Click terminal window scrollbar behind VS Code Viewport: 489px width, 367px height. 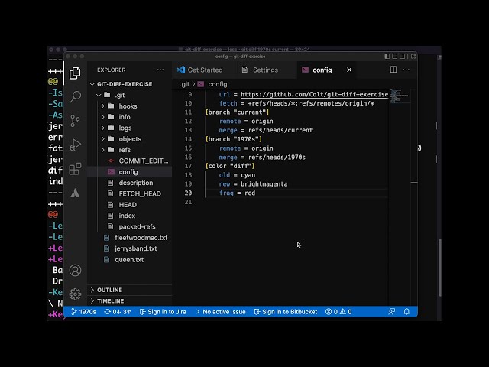(x=440, y=268)
